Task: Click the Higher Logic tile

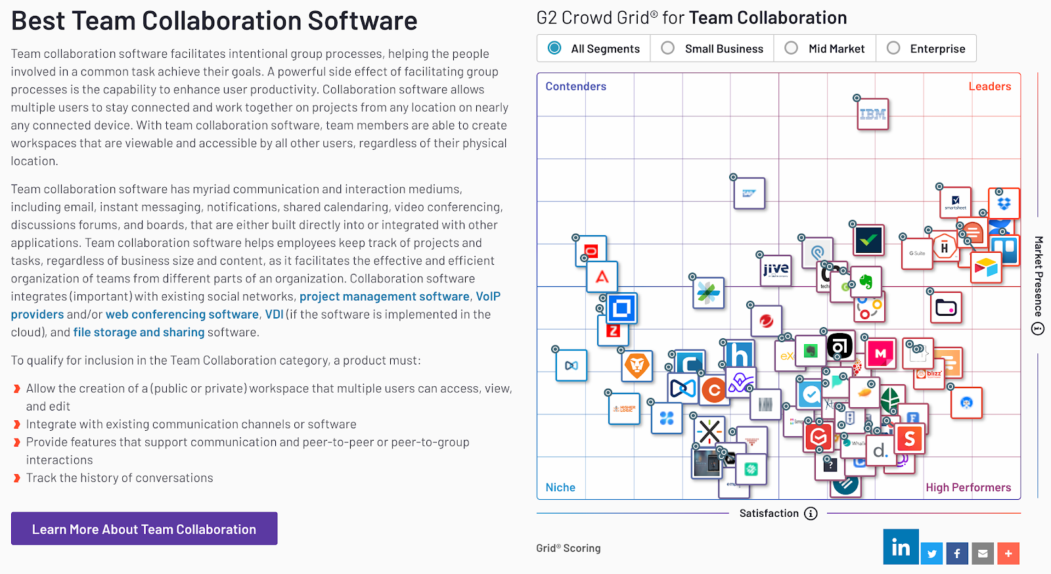Action: 624,408
